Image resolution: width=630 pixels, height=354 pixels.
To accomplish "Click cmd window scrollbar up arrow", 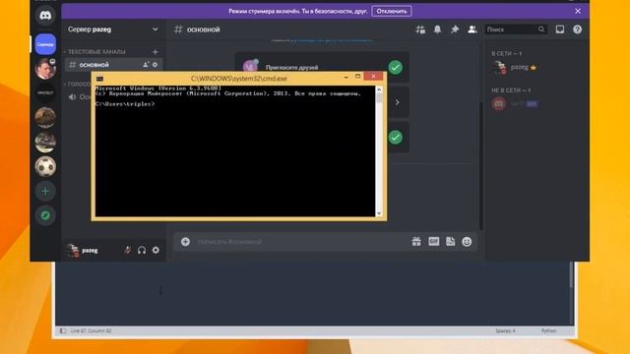I will [x=379, y=89].
